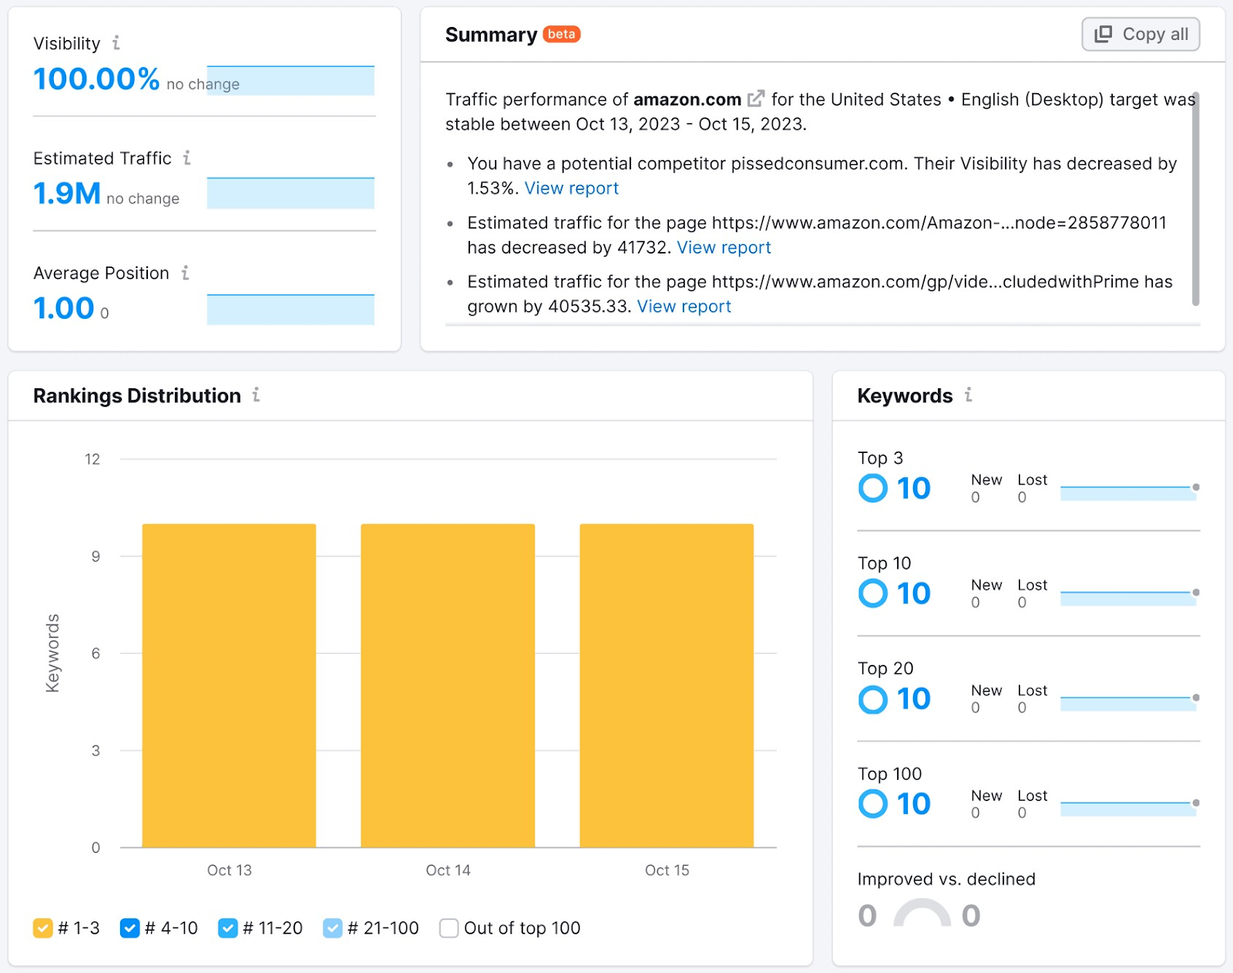Click the Rankings Distribution info icon
1233x973 pixels.
(x=256, y=396)
